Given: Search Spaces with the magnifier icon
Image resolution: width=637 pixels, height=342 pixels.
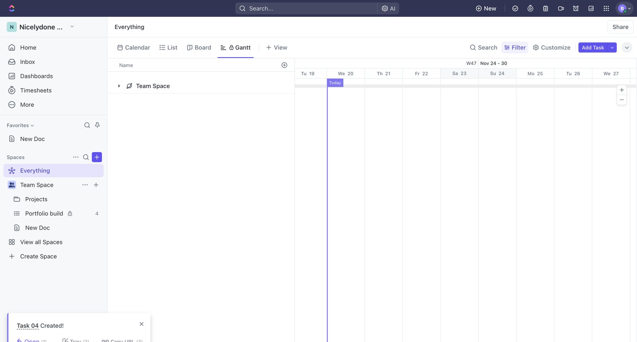Looking at the screenshot, I should tap(86, 157).
